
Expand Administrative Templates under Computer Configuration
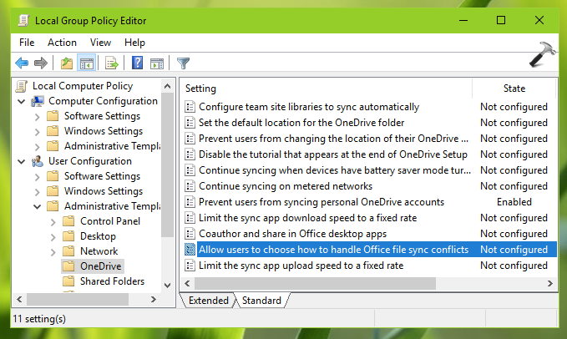coord(38,147)
